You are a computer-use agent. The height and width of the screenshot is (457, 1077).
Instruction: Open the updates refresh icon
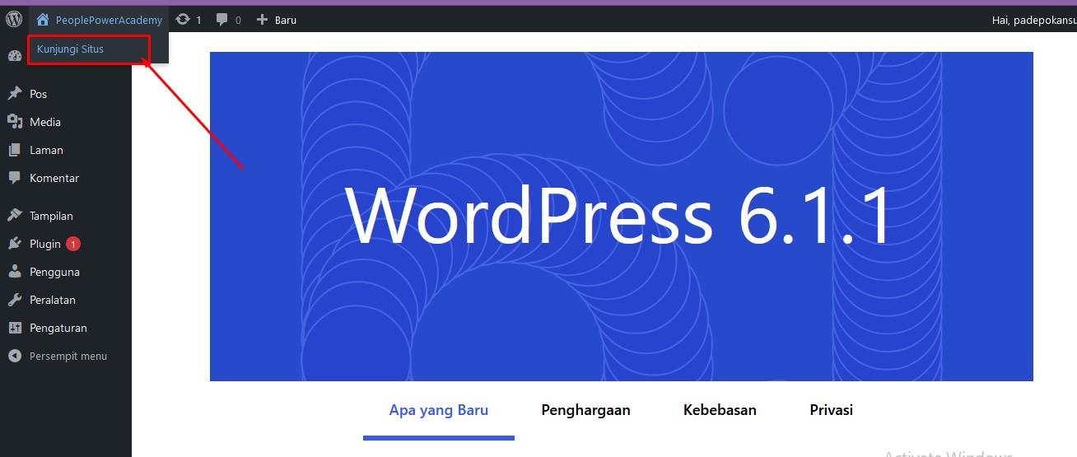tap(183, 20)
